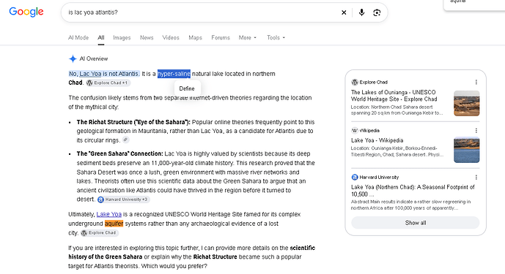
Task: Click the highlighted word 'aquifer'
Action: coord(114,224)
